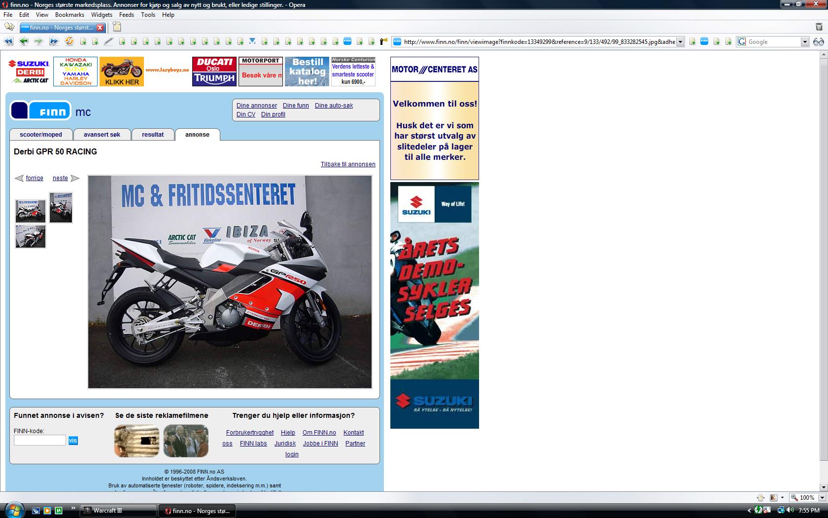Image resolution: width=828 pixels, height=518 pixels.
Task: Open the Widgets menu
Action: point(102,15)
